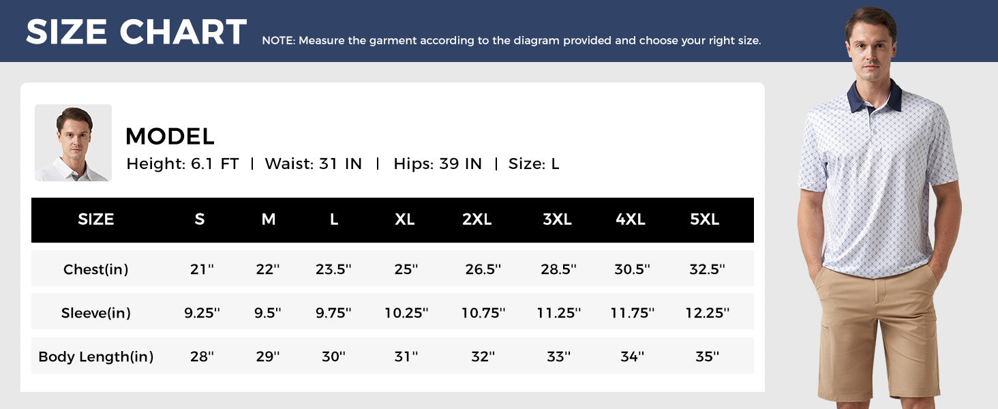998x409 pixels.
Task: Select the S size column header
Action: (200, 219)
